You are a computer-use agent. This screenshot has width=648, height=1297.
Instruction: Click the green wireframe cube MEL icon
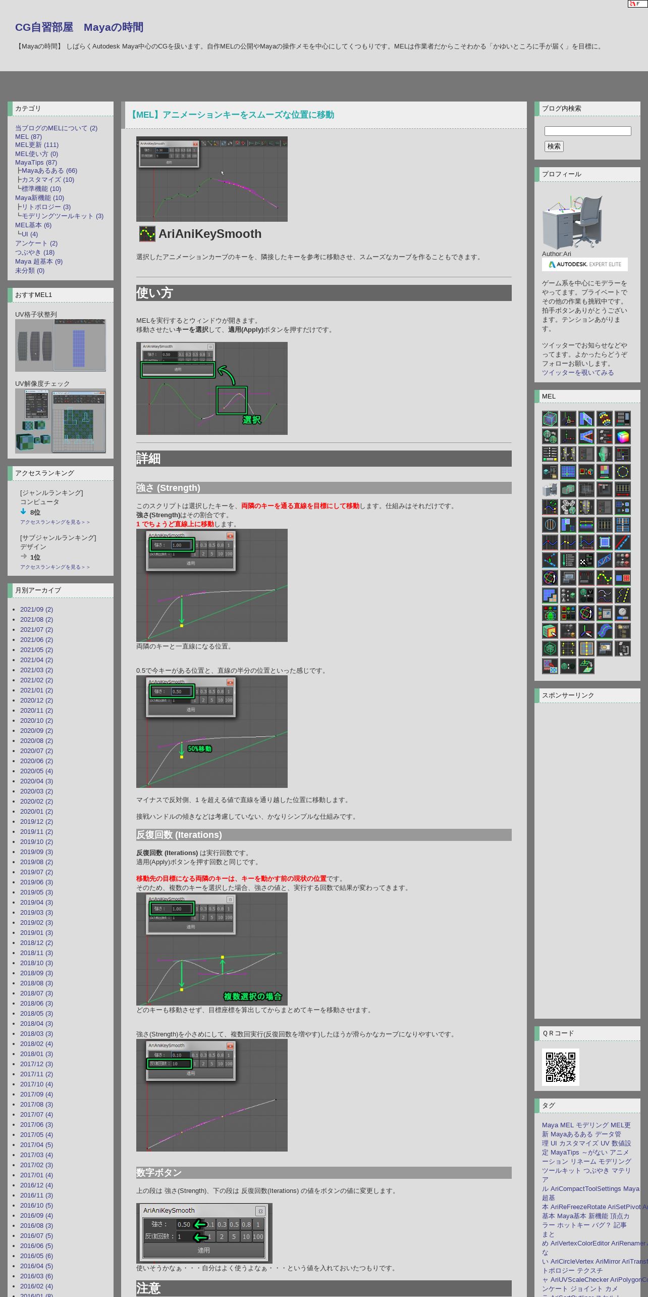coord(550,419)
